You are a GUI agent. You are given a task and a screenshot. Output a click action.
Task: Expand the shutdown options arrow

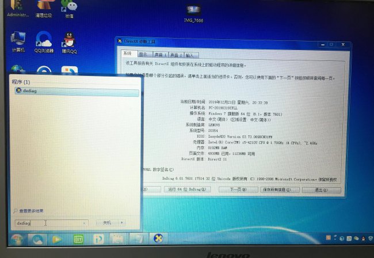tap(122, 223)
